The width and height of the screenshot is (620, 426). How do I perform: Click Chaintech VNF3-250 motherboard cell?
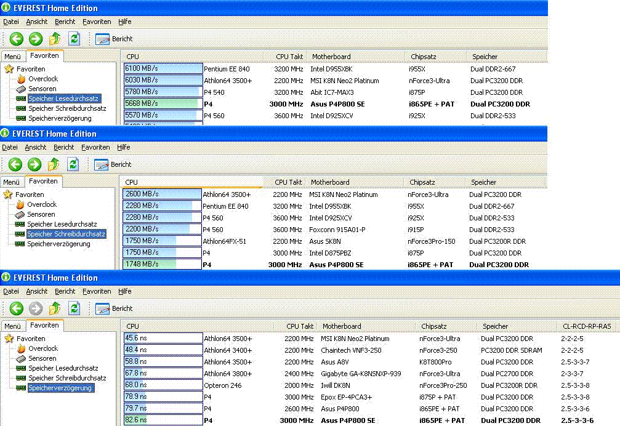pos(351,350)
